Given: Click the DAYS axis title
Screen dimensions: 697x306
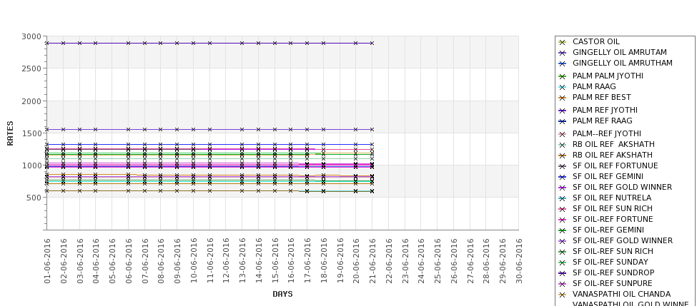Looking at the screenshot, I should click(x=282, y=294).
